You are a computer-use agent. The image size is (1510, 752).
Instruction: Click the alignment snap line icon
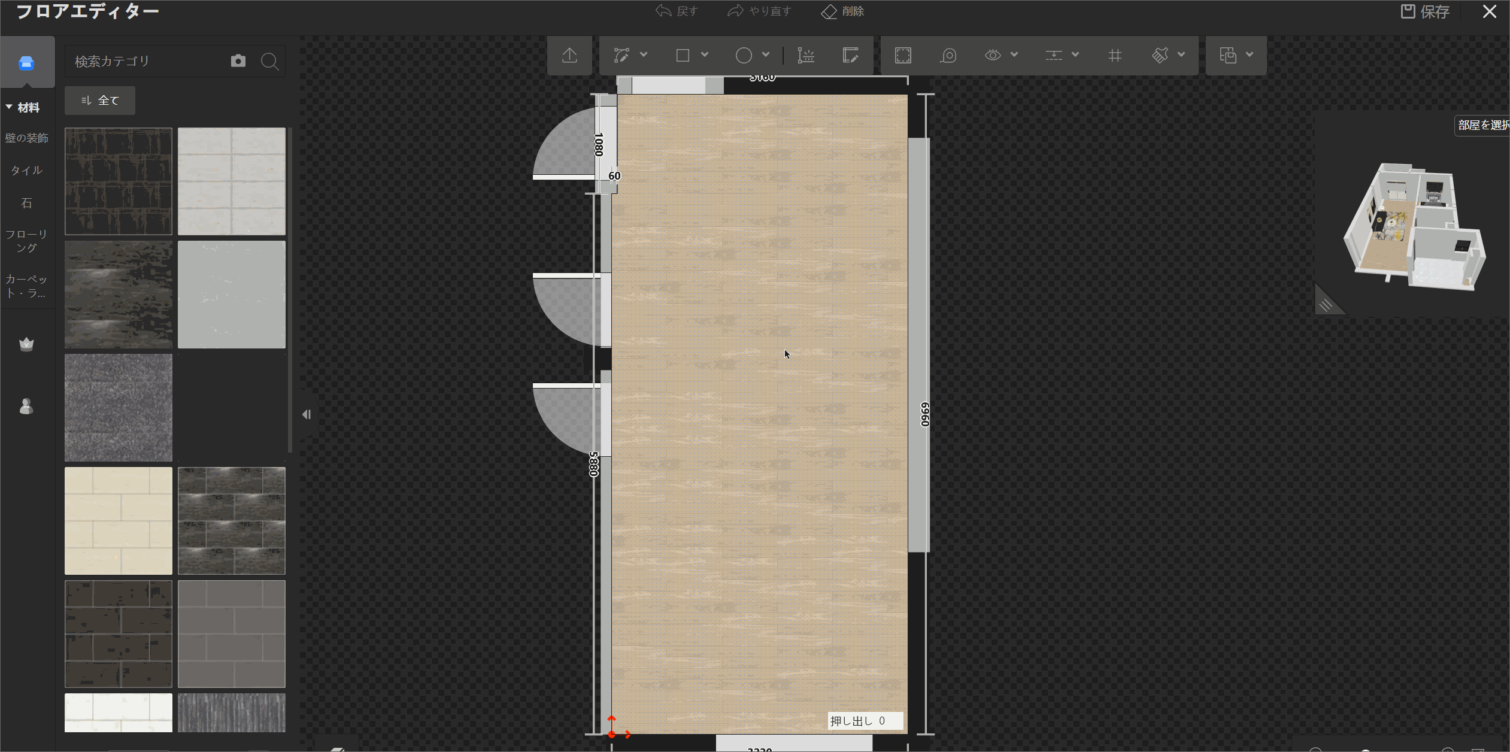(x=1054, y=56)
